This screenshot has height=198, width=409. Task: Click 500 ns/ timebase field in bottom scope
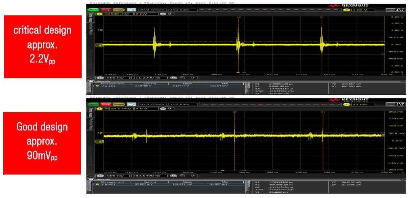tap(117, 176)
